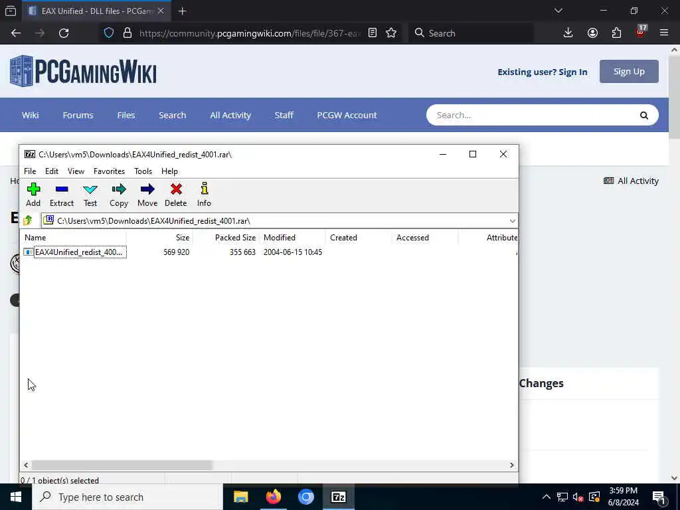Extract files with the Extract toolbar icon
Screen dimensions: 680x510
coord(62,195)
